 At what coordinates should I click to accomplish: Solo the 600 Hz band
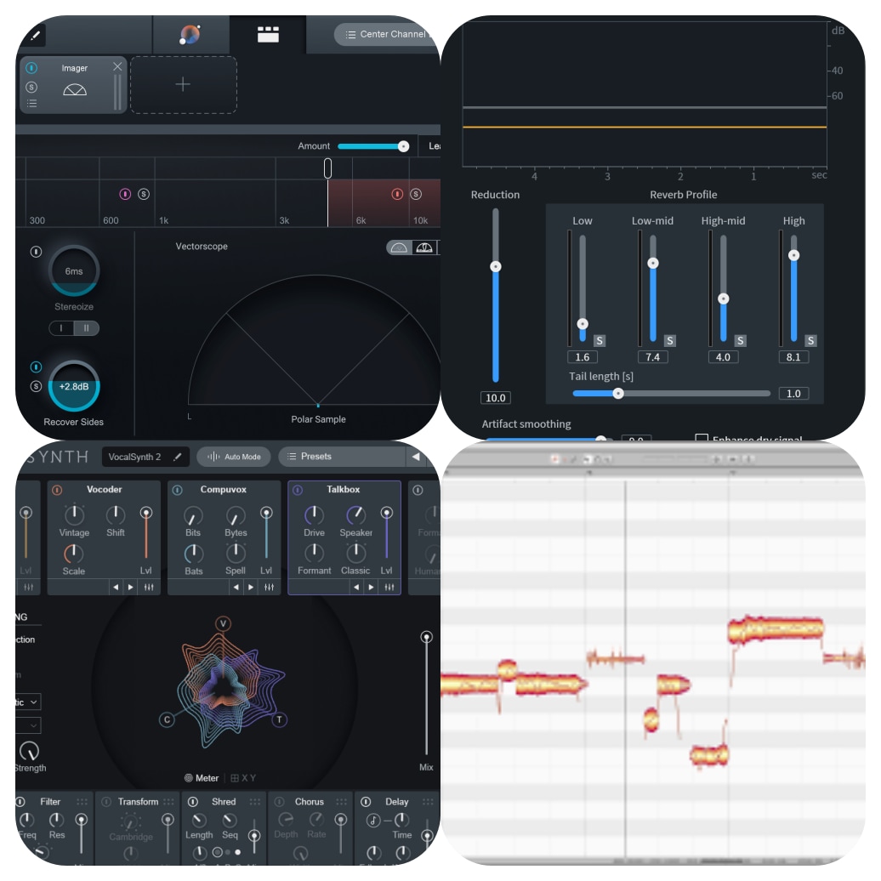(144, 194)
